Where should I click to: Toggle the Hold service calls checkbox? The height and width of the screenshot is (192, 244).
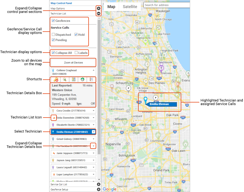76,35
